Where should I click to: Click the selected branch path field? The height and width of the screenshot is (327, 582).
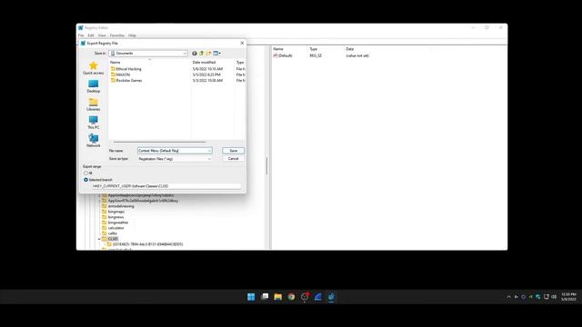pyautogui.click(x=166, y=186)
